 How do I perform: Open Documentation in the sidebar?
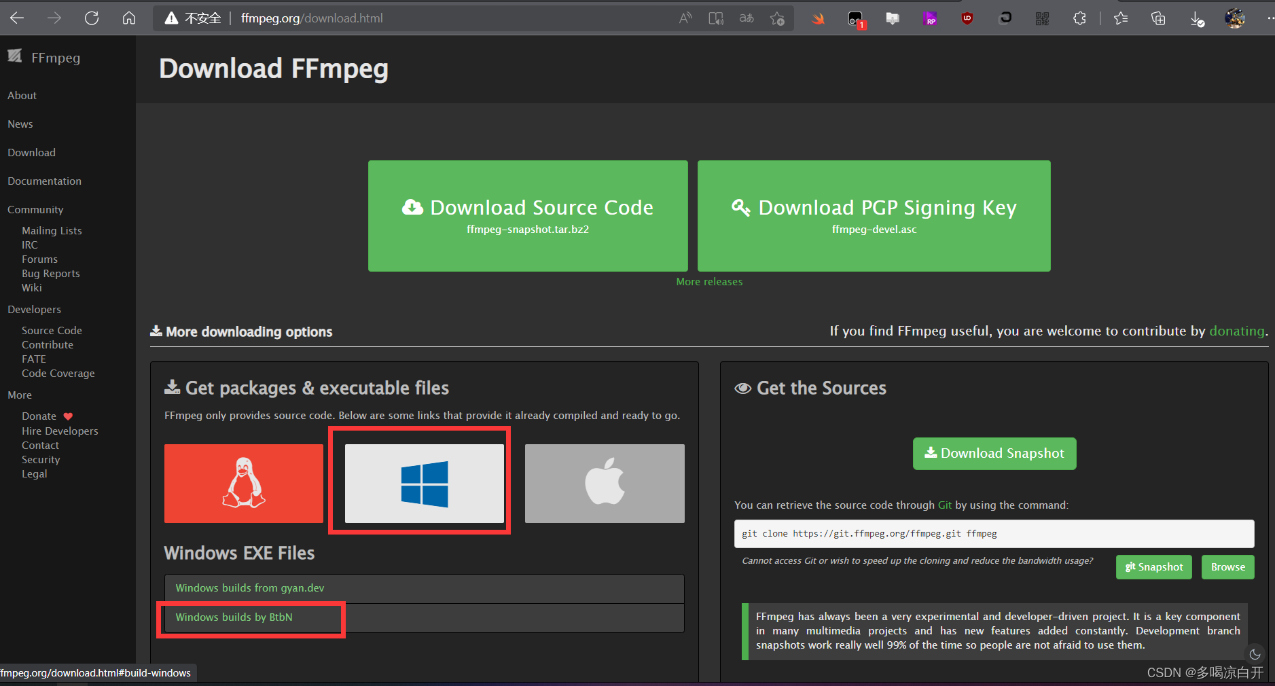coord(45,181)
